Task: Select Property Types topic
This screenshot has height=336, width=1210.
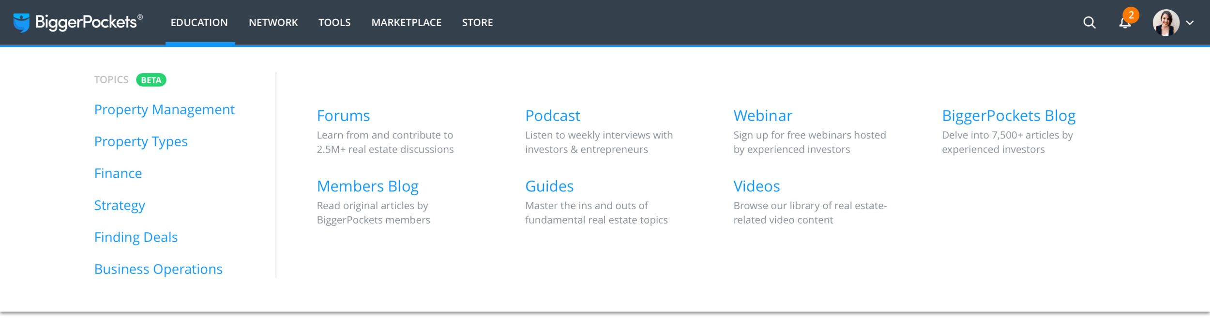Action: click(141, 142)
